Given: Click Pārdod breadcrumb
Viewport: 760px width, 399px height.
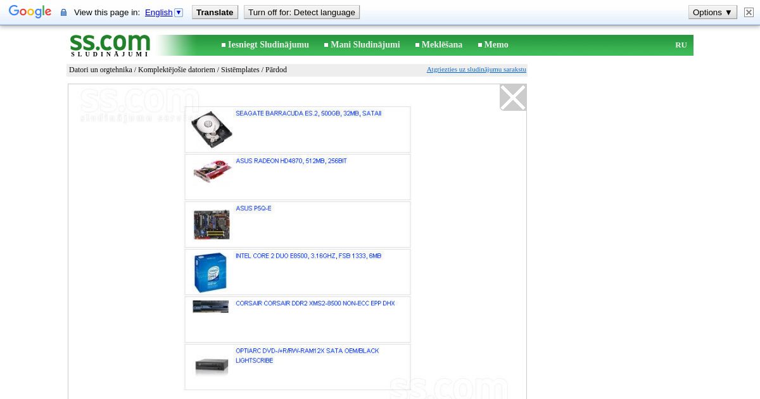Looking at the screenshot, I should (x=276, y=70).
